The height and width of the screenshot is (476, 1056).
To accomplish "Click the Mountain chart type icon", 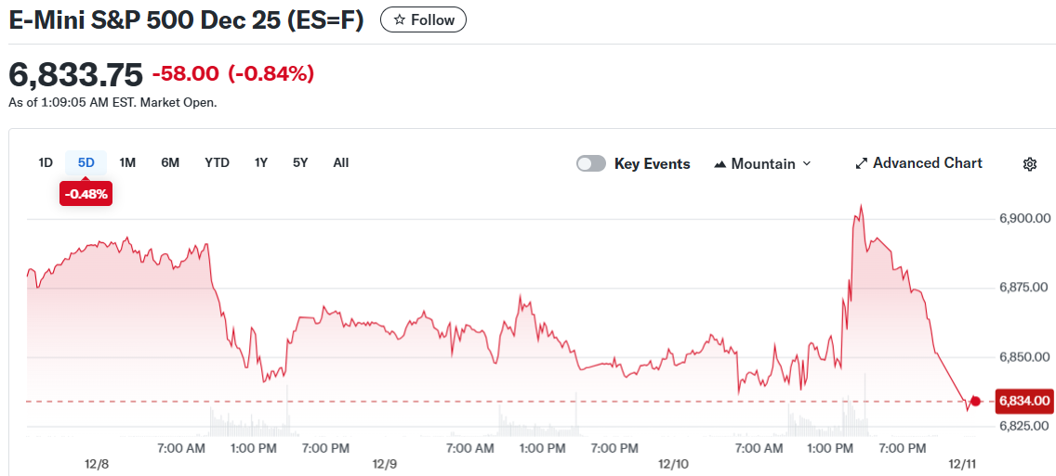I will [719, 164].
